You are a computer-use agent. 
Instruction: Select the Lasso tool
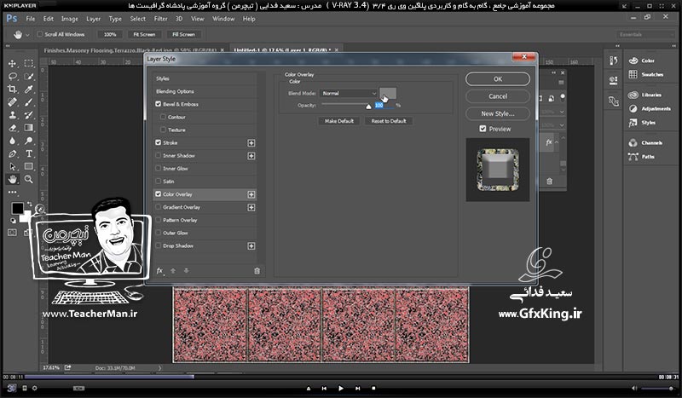pyautogui.click(x=12, y=77)
